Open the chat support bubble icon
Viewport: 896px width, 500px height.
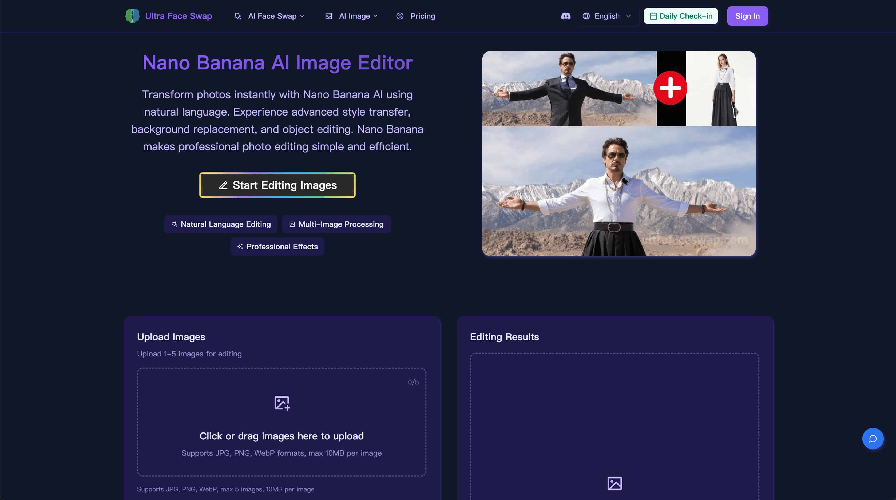(x=873, y=438)
